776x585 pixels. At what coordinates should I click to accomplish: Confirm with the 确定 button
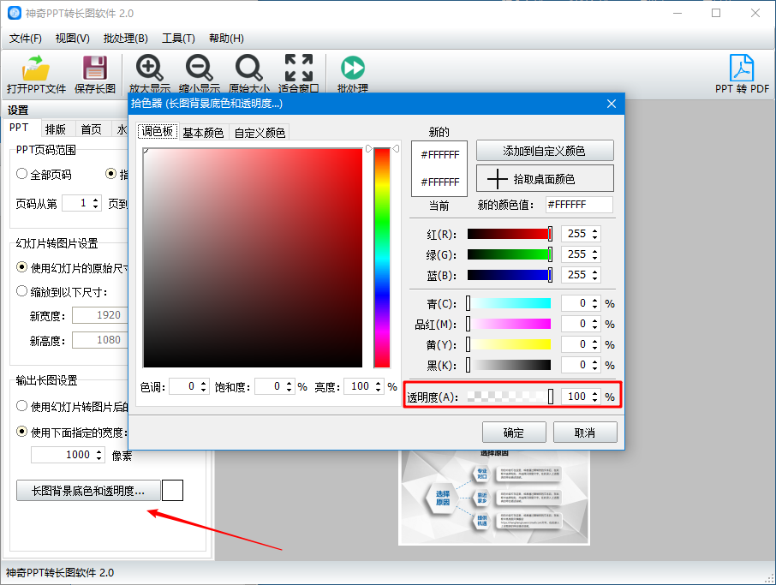point(514,433)
